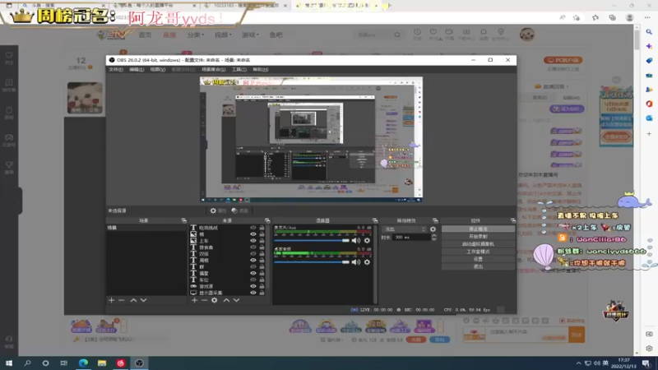Image resolution: width=658 pixels, height=370 pixels.
Task: Open the OBS 编辑 menu
Action: click(137, 69)
